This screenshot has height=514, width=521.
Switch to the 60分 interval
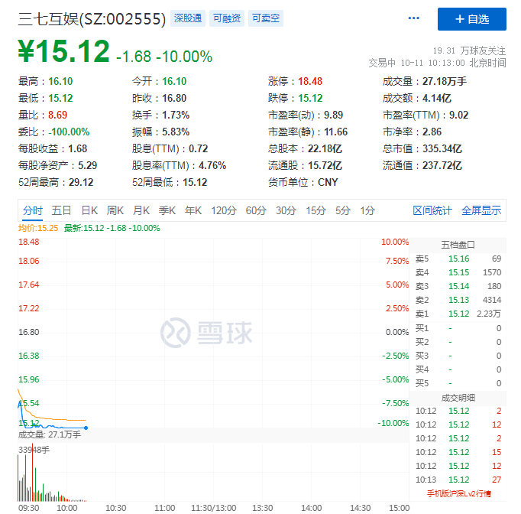pos(256,210)
